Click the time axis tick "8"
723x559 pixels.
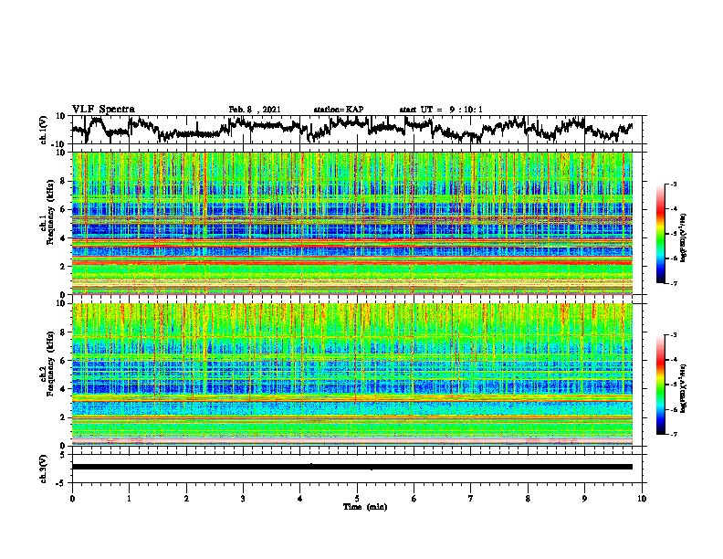pos(528,499)
